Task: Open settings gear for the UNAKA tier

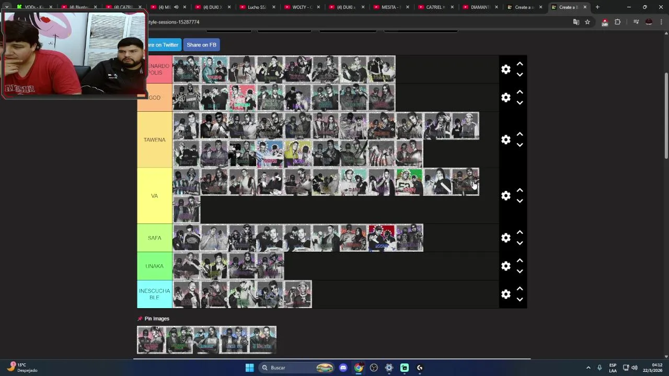Action: click(505, 266)
